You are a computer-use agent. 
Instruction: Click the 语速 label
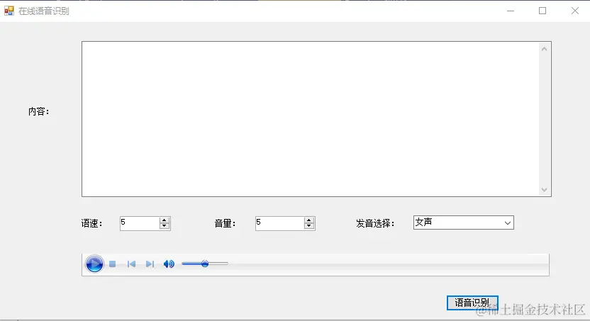[91, 224]
